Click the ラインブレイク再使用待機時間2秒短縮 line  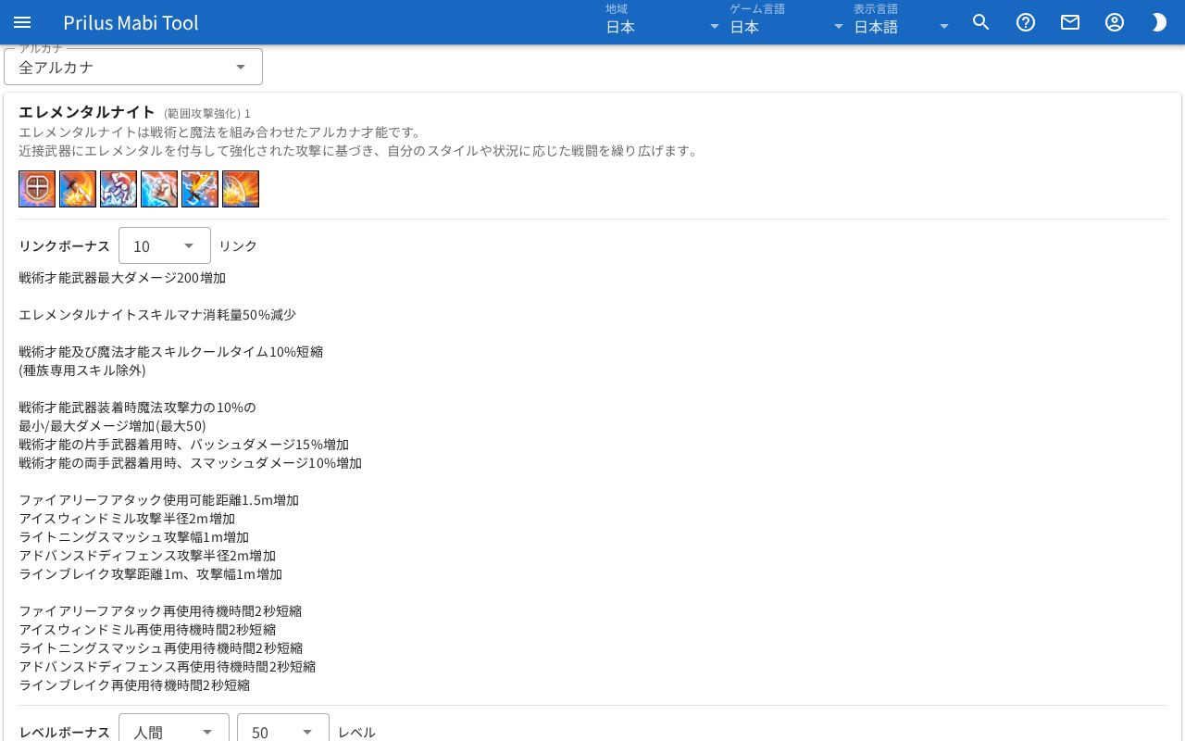point(134,685)
